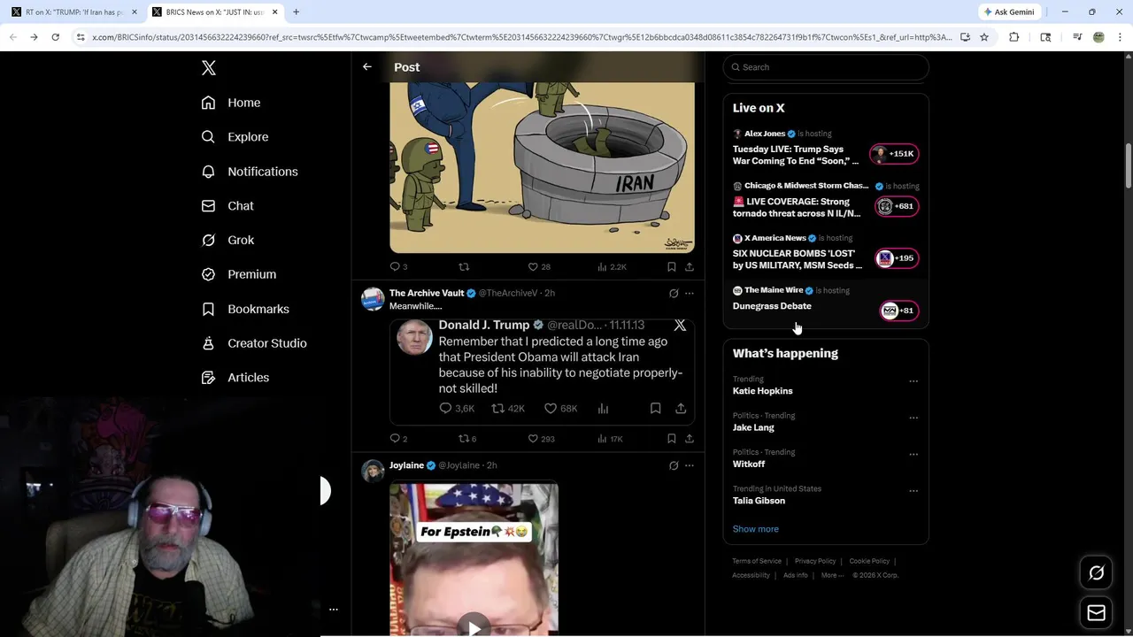View analytics 2.2K on cartoon post
Image resolution: width=1133 pixels, height=637 pixels.
612,266
